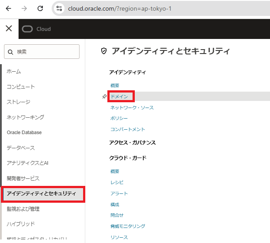This screenshot has width=270, height=243.
Task: Reload the page with the refresh icon
Action: click(x=40, y=8)
